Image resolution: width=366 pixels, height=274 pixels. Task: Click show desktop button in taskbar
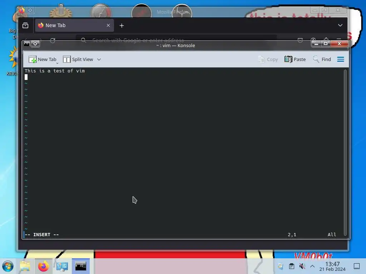(x=357, y=266)
